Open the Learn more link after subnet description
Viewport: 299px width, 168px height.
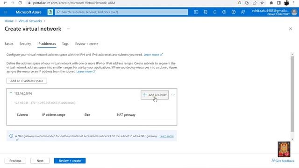[85, 71]
